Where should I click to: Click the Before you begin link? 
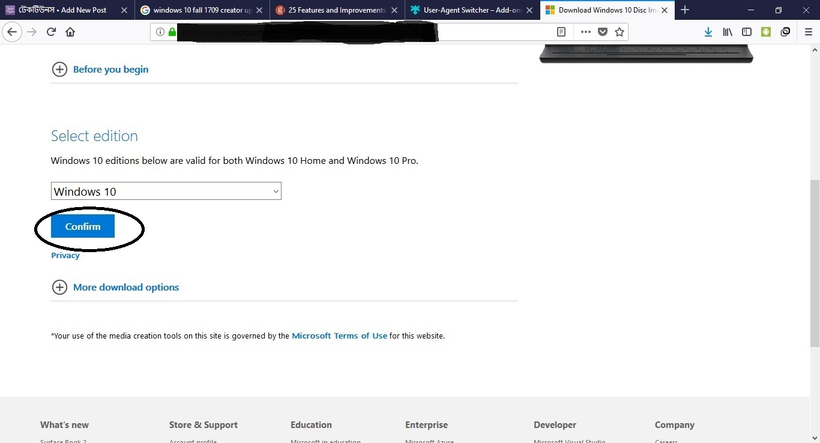[x=110, y=70]
